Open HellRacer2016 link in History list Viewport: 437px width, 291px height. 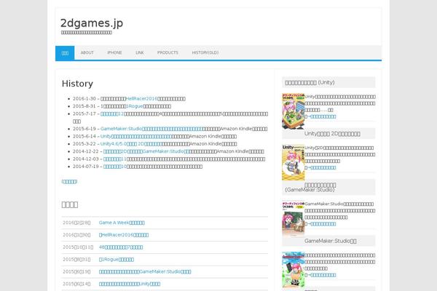coord(141,99)
